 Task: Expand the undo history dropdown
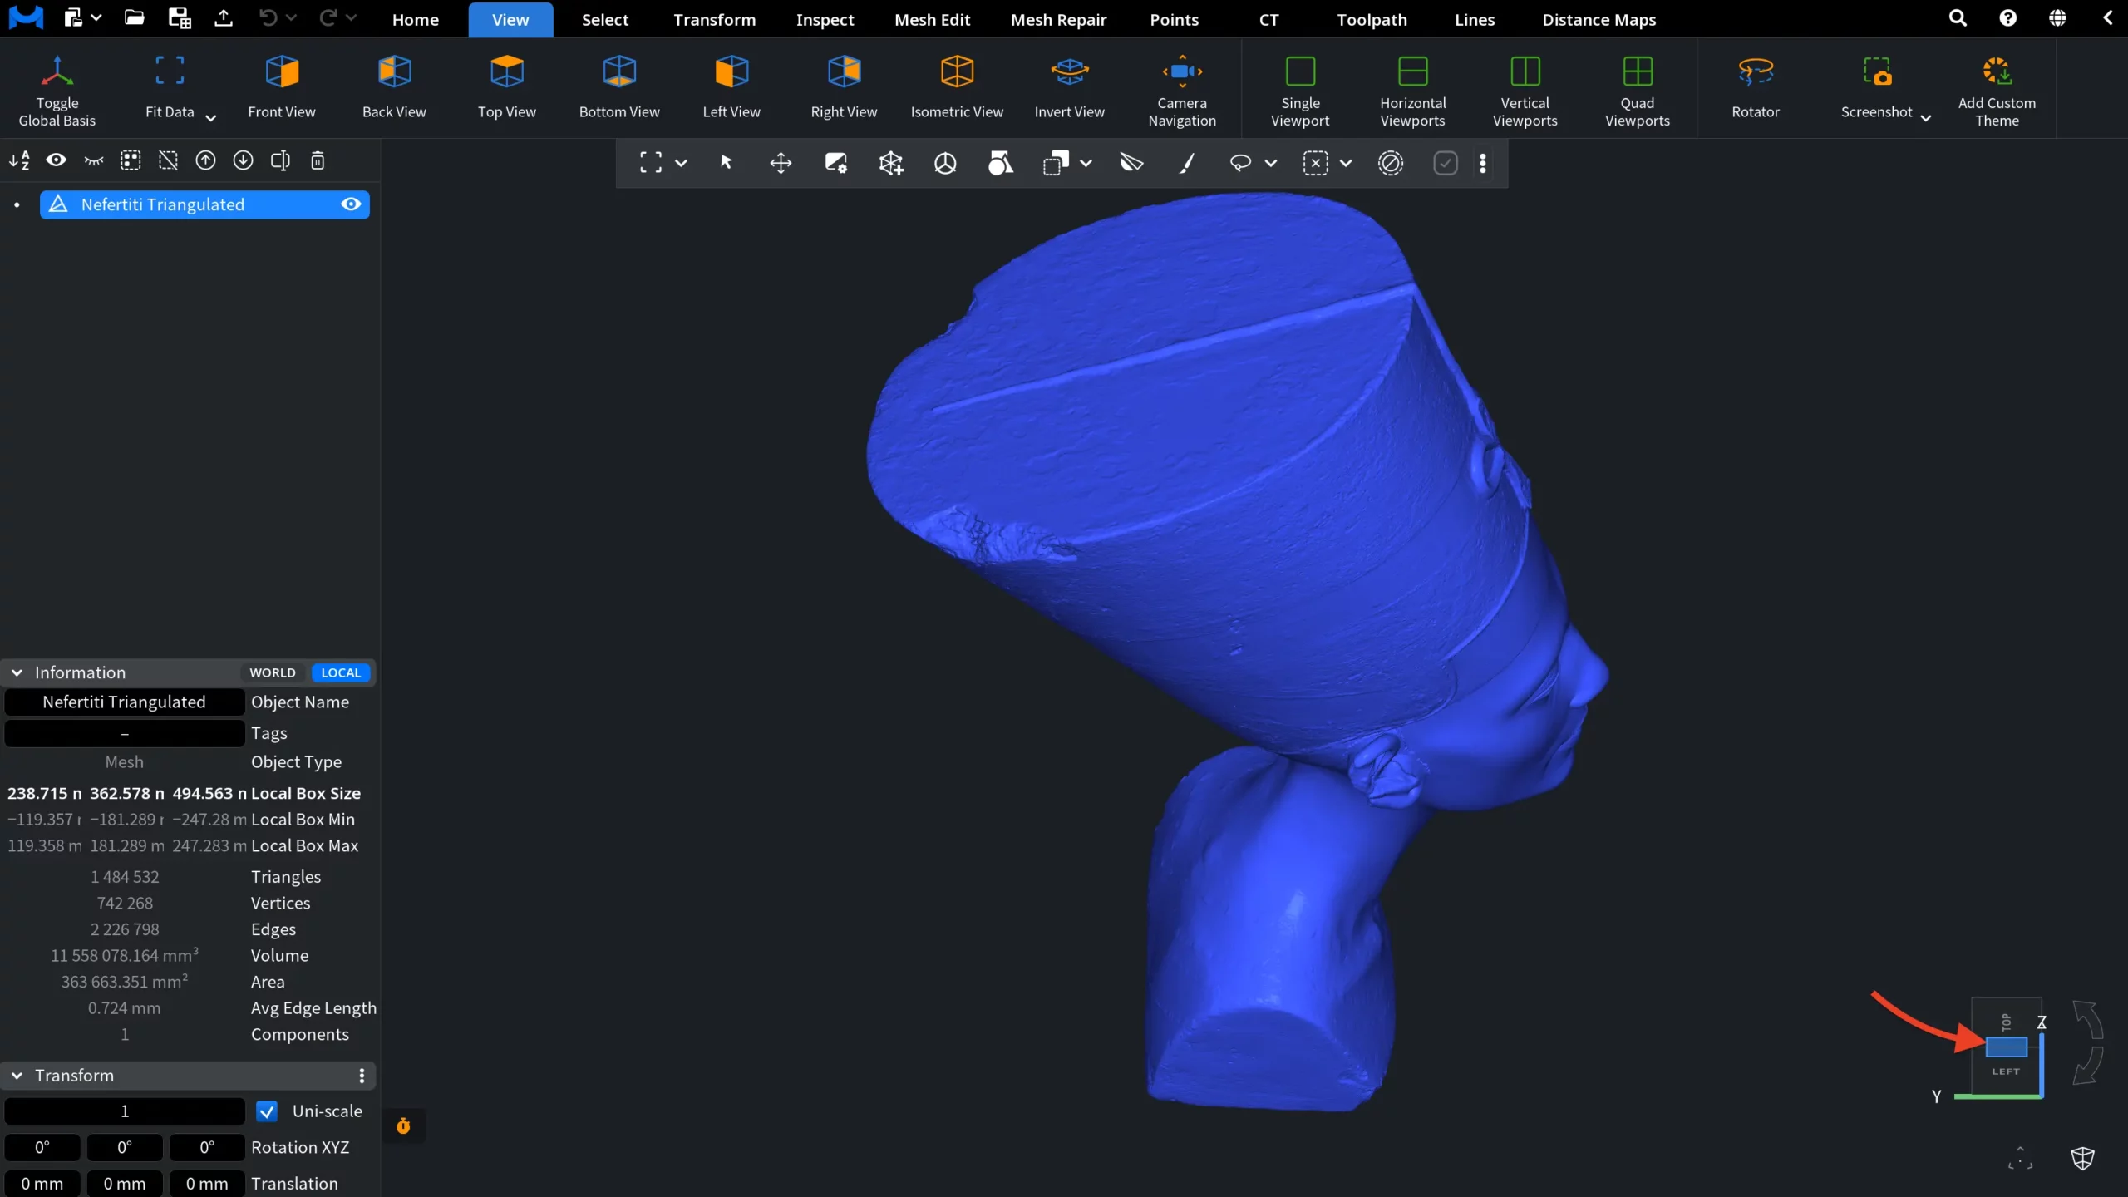point(291,17)
